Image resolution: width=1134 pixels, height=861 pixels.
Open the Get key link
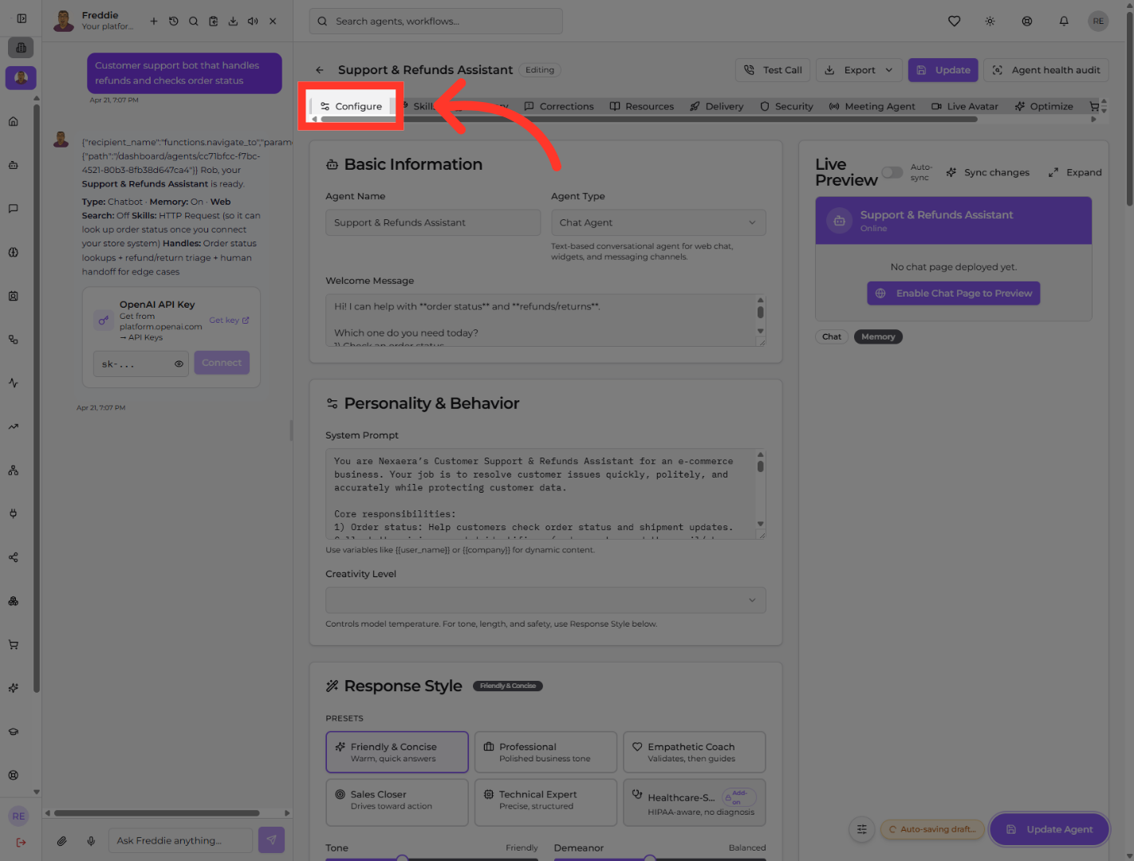point(229,320)
